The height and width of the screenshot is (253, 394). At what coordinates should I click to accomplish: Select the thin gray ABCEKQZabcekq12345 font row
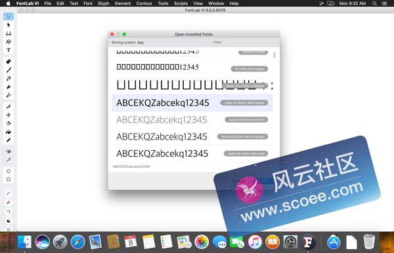[192, 120]
